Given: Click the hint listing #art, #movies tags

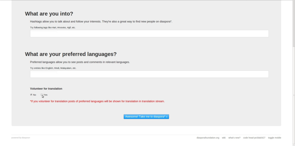Looking at the screenshot, I should [53, 28].
